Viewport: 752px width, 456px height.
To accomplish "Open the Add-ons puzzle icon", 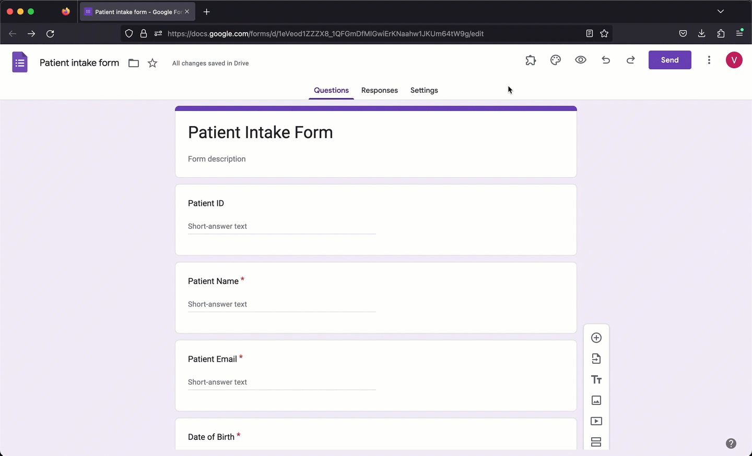I will click(x=531, y=60).
